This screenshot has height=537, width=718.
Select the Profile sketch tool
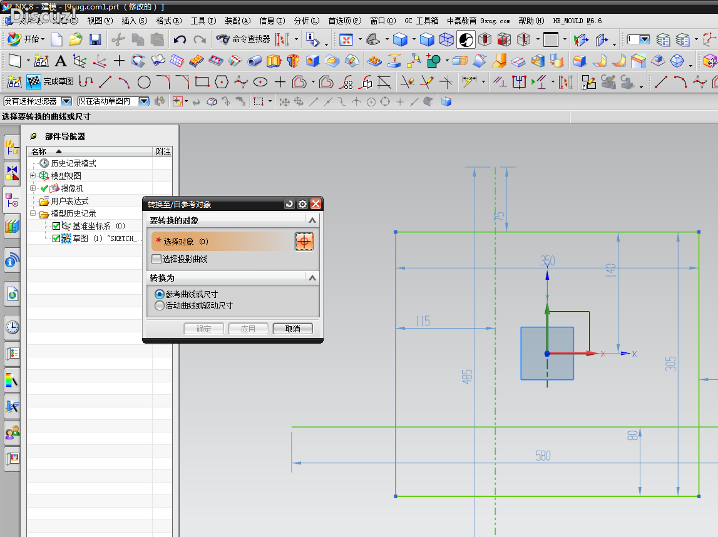point(86,82)
